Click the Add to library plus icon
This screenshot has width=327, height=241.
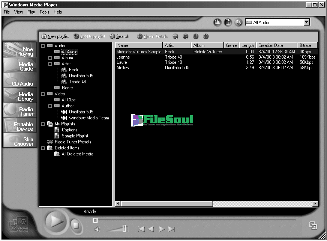pos(175,36)
